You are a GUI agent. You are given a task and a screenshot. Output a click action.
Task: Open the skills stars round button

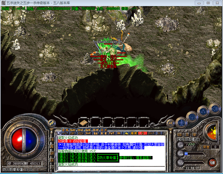[203, 111]
